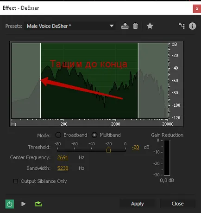Click the Threshold slider handle
Image resolution: width=201 pixels, height=213 pixels.
coord(108,150)
